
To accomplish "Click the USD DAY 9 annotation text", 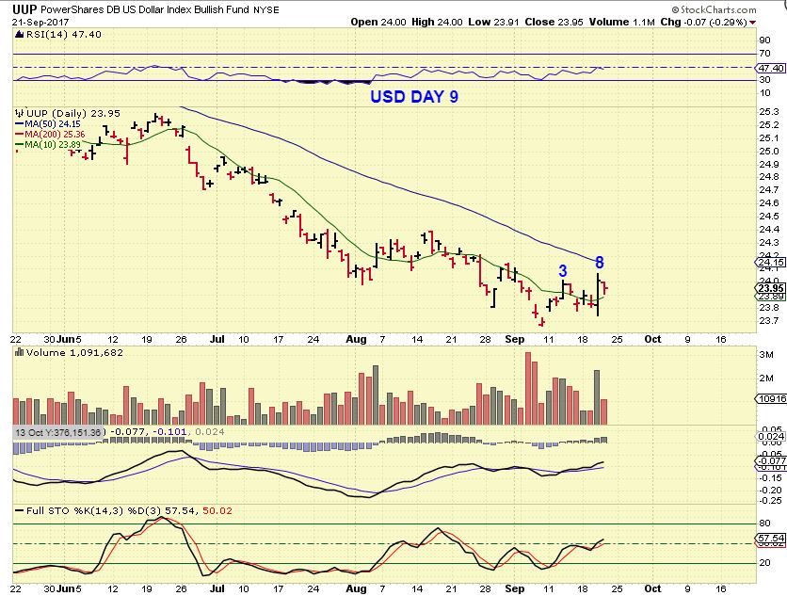I will click(x=414, y=96).
